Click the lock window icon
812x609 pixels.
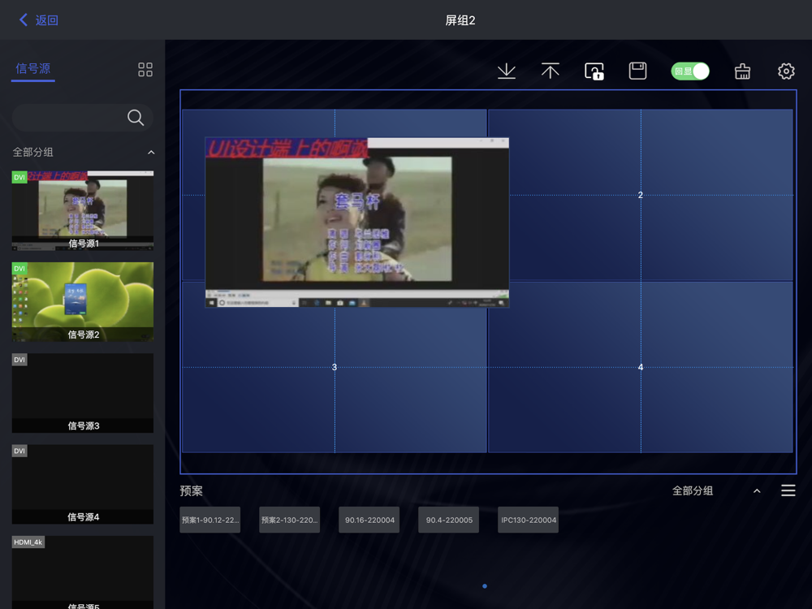point(594,71)
